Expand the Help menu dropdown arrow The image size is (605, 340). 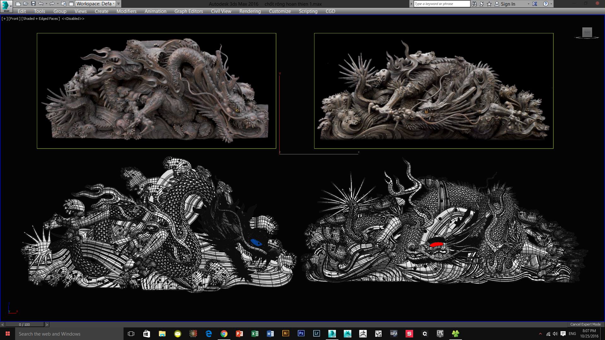[551, 4]
